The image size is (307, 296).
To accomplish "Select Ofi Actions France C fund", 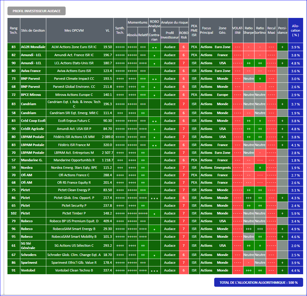I will (x=74, y=175).
